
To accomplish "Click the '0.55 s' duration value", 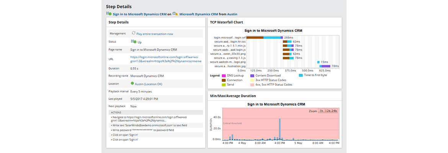I will pos(134,68).
